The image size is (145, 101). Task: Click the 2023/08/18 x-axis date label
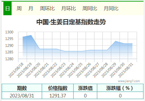(x=16, y=70)
